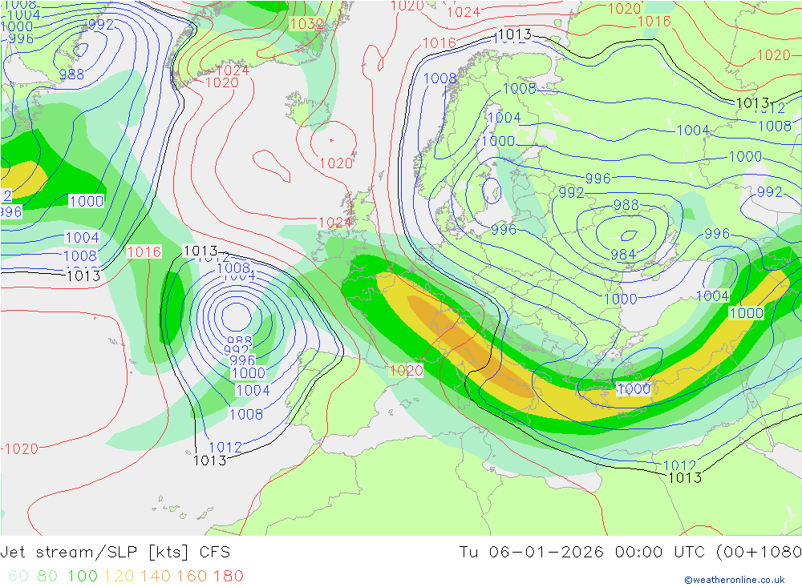Click the 992 label left of 988 in Russia
Viewport: 802px width, 587px height.
pos(571,193)
